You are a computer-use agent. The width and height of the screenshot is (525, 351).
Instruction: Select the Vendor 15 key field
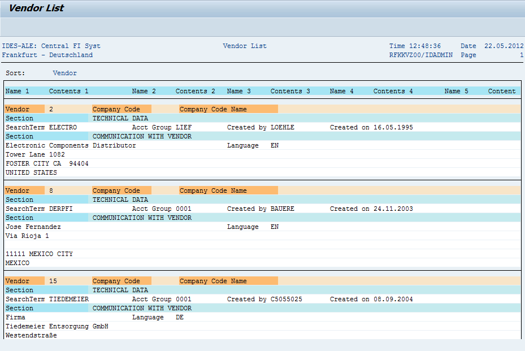click(24, 280)
